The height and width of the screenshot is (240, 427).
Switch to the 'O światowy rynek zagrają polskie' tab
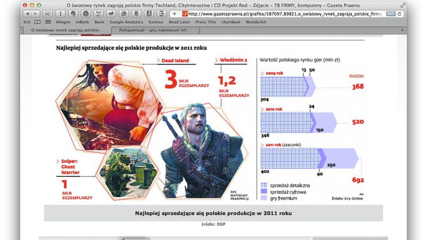coord(67,30)
